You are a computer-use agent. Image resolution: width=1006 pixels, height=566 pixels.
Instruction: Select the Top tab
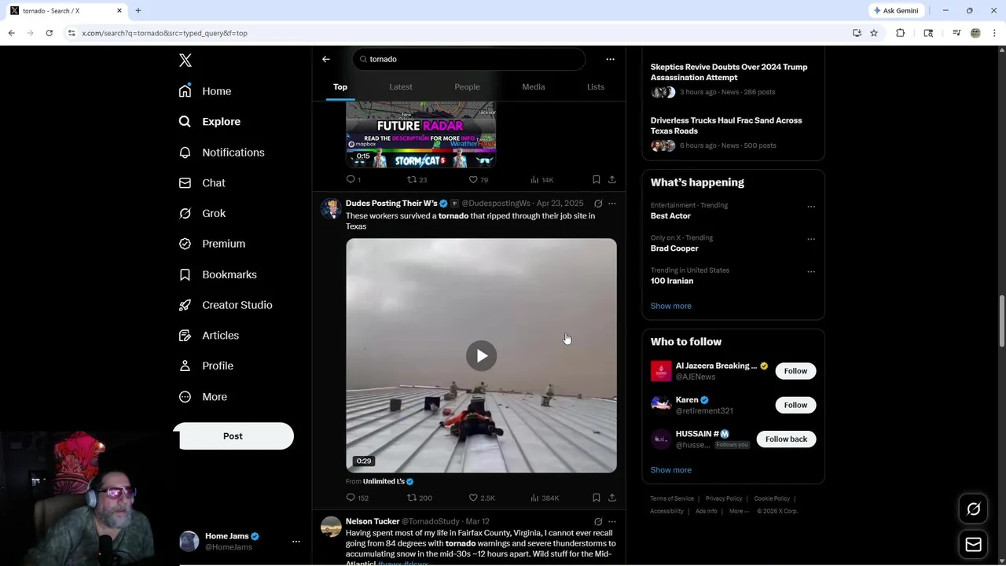tap(340, 86)
